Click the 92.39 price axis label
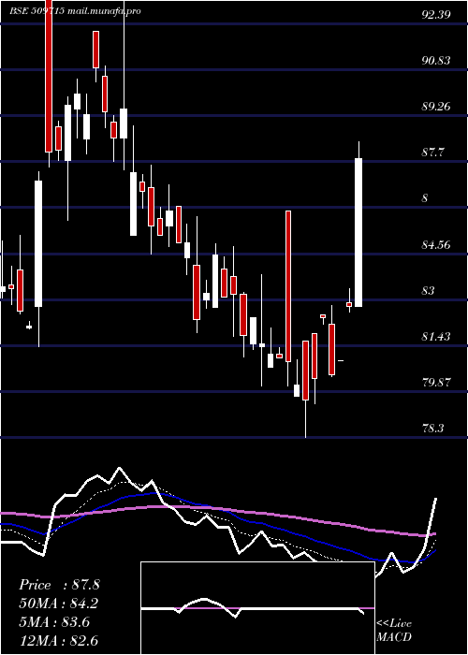The height and width of the screenshot is (655, 468). 436,15
